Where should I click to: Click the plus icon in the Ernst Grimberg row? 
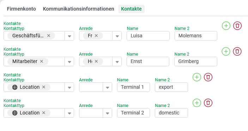point(226,51)
